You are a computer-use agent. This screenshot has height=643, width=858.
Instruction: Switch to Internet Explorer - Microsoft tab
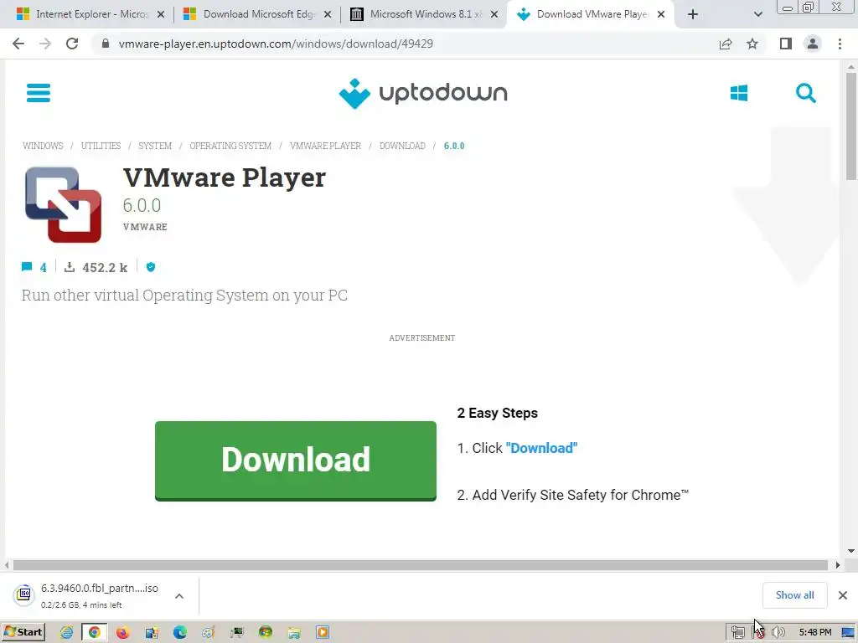pyautogui.click(x=92, y=14)
